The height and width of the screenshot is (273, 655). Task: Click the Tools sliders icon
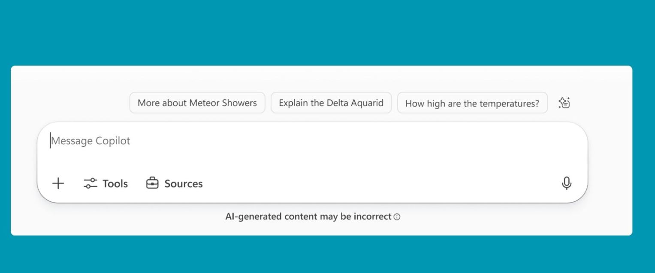click(x=90, y=184)
